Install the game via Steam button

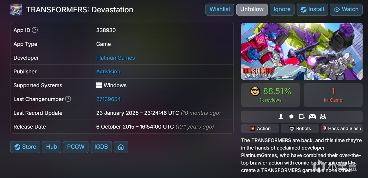[312, 10]
